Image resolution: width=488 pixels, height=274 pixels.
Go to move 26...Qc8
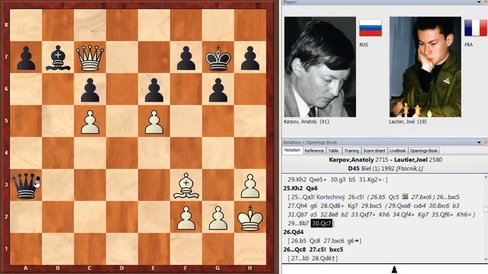(x=295, y=250)
